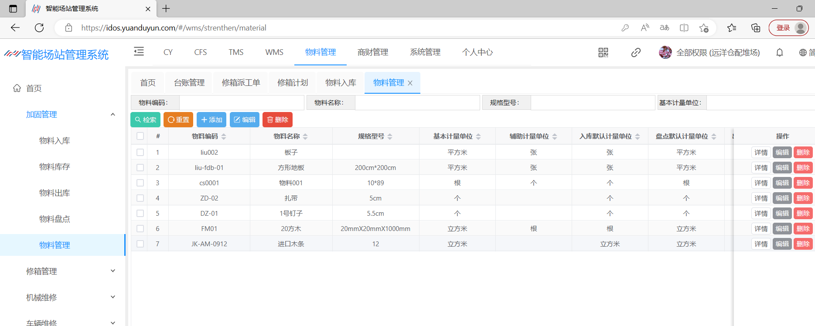Open the 商财管理 top menu
The height and width of the screenshot is (326, 815).
(x=372, y=52)
